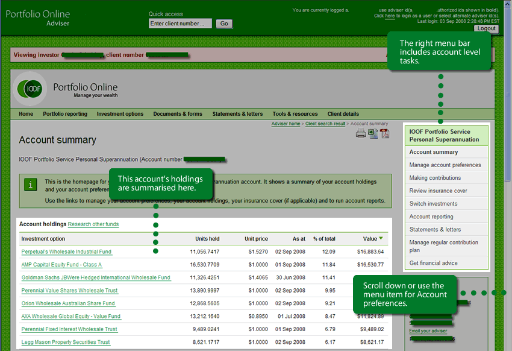Screen dimensions: 512x351
Task: Select Switch investments menu item
Action: coord(446,204)
